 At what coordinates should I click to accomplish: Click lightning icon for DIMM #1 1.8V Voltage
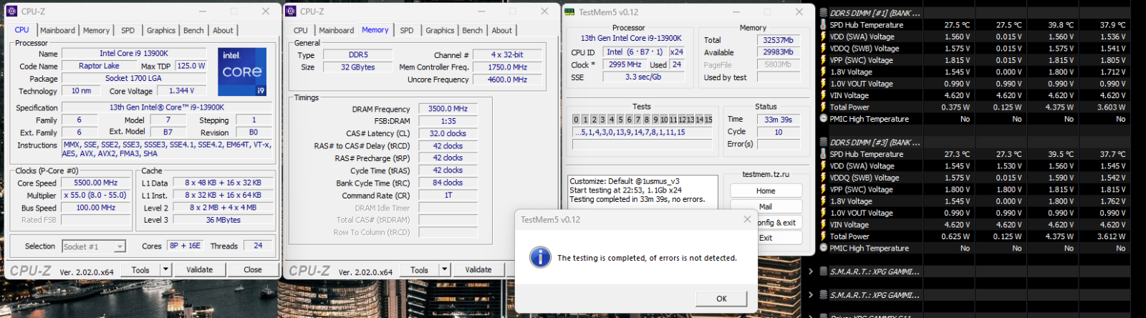point(824,72)
